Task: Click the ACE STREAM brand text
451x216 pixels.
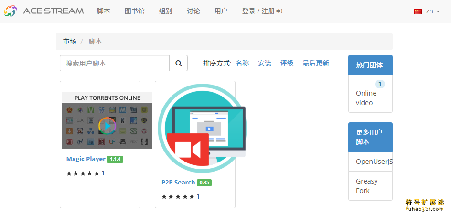Action: point(53,11)
